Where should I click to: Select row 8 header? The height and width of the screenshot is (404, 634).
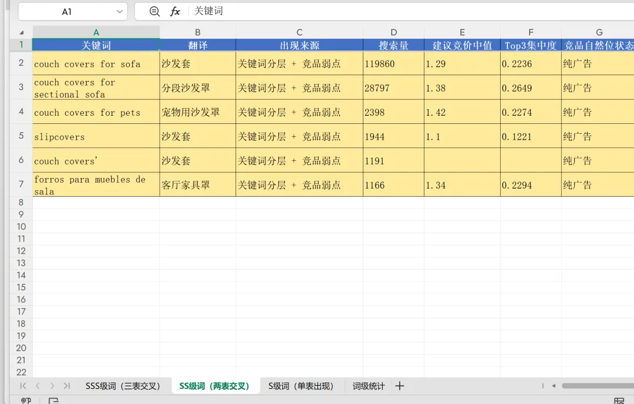tap(21, 202)
